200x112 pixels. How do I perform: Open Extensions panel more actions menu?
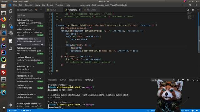tap(41, 10)
